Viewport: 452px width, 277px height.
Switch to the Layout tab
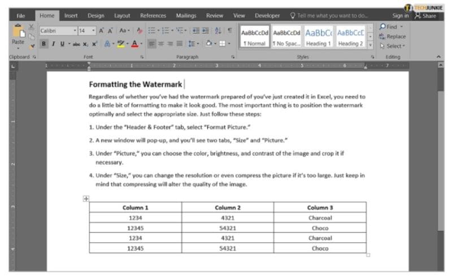pos(122,16)
